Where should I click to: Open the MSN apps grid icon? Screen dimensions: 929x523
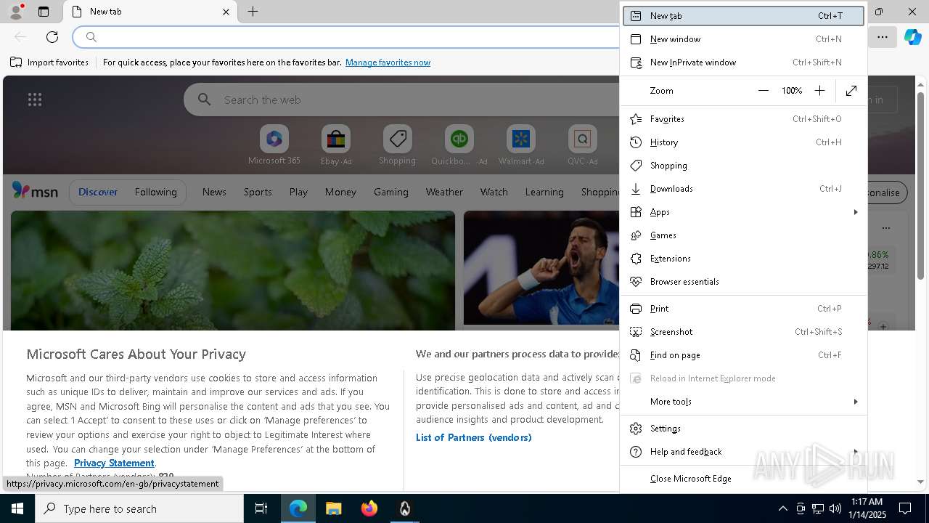coord(34,100)
